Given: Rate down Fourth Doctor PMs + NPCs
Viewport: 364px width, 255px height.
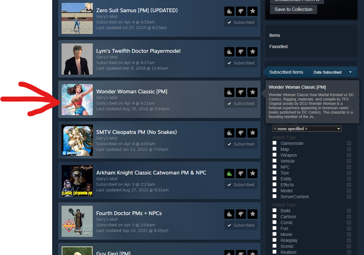Looking at the screenshot, I should point(241,214).
